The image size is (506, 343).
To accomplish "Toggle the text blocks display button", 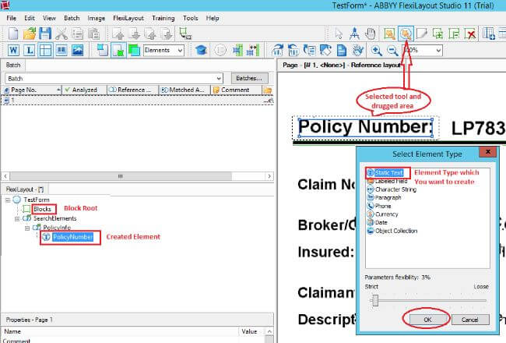I will click(61, 50).
